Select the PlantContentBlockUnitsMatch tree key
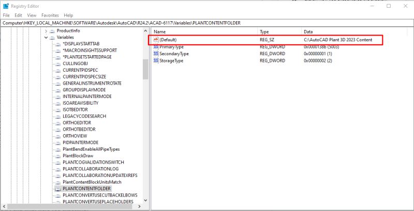This screenshot has height=211, width=414. pos(92,182)
